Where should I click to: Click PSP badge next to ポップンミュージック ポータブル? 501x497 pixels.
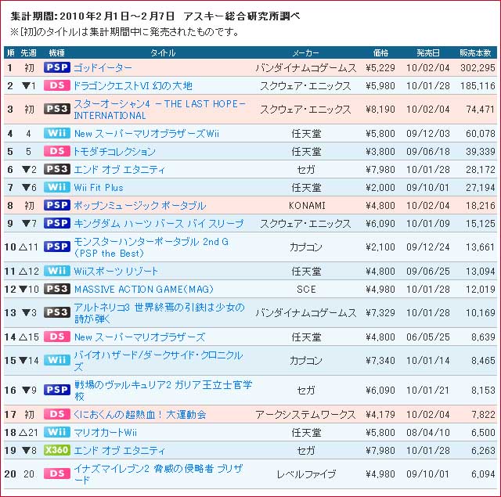point(57,205)
